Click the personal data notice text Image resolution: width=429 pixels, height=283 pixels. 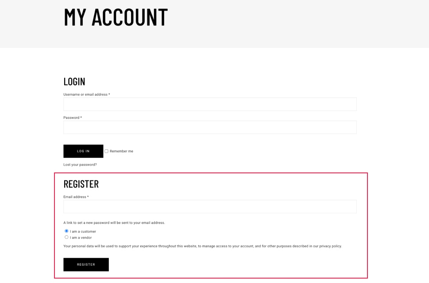coord(202,247)
